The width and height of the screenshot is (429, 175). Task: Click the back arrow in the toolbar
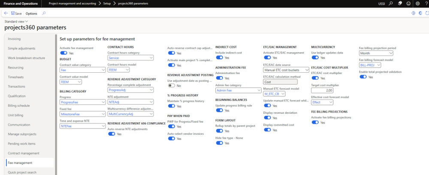coord(6,13)
